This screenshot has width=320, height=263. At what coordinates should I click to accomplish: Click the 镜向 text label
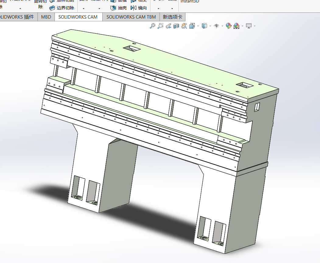point(142,8)
